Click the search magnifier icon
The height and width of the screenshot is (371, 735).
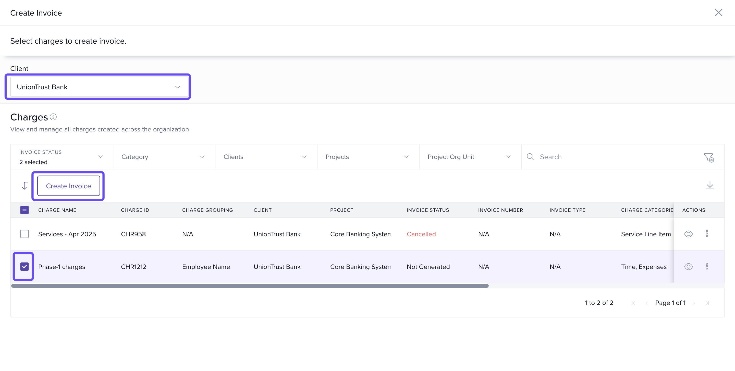[530, 157]
